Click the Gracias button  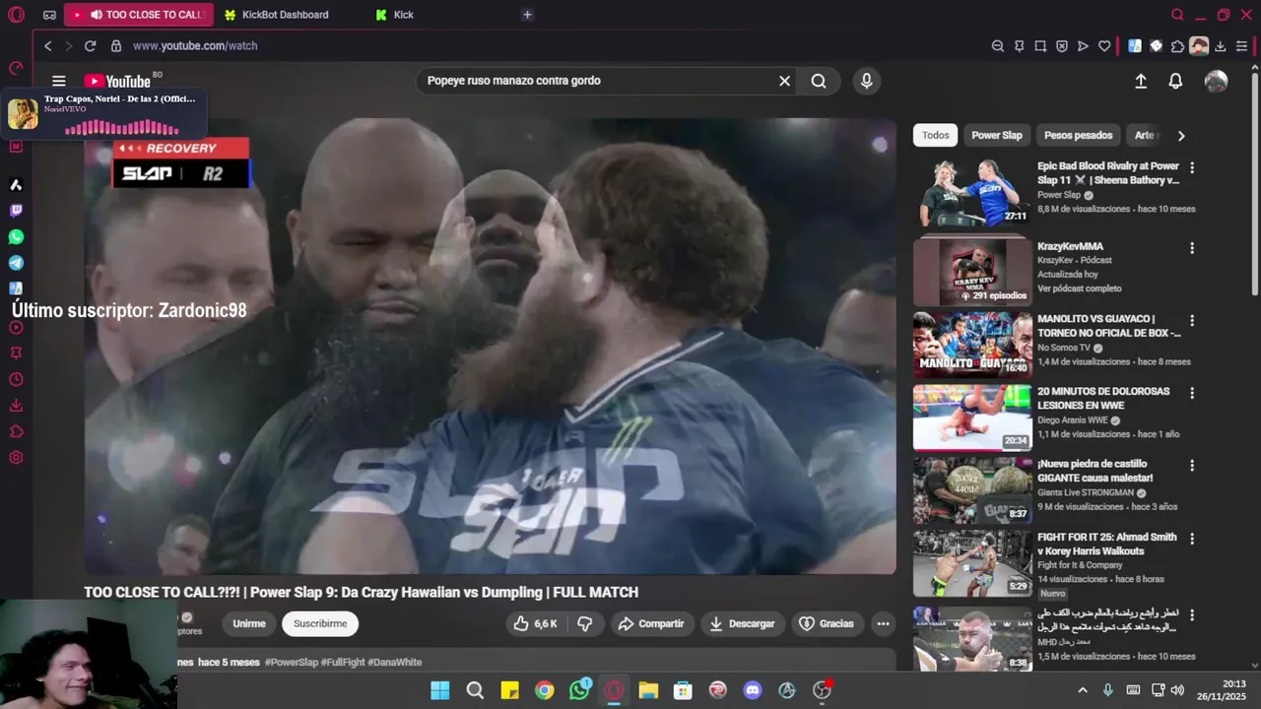[x=826, y=623]
